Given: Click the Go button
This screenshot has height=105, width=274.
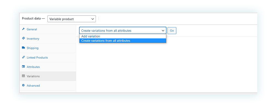Looking at the screenshot, I should 172,30.
